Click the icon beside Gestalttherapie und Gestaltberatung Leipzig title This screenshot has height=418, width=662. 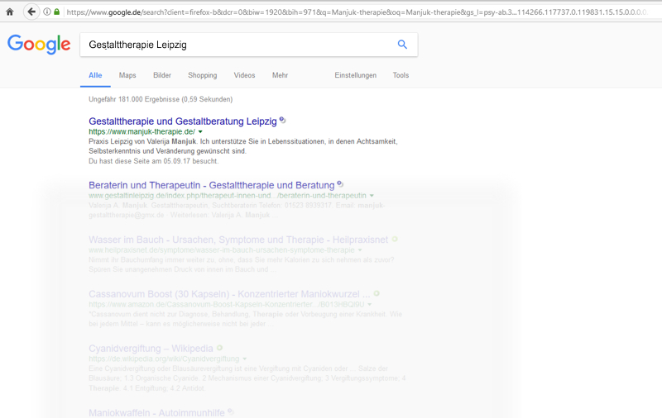pos(282,120)
